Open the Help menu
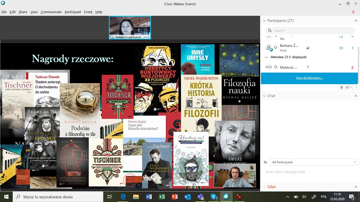360x202 pixels. [x=99, y=12]
